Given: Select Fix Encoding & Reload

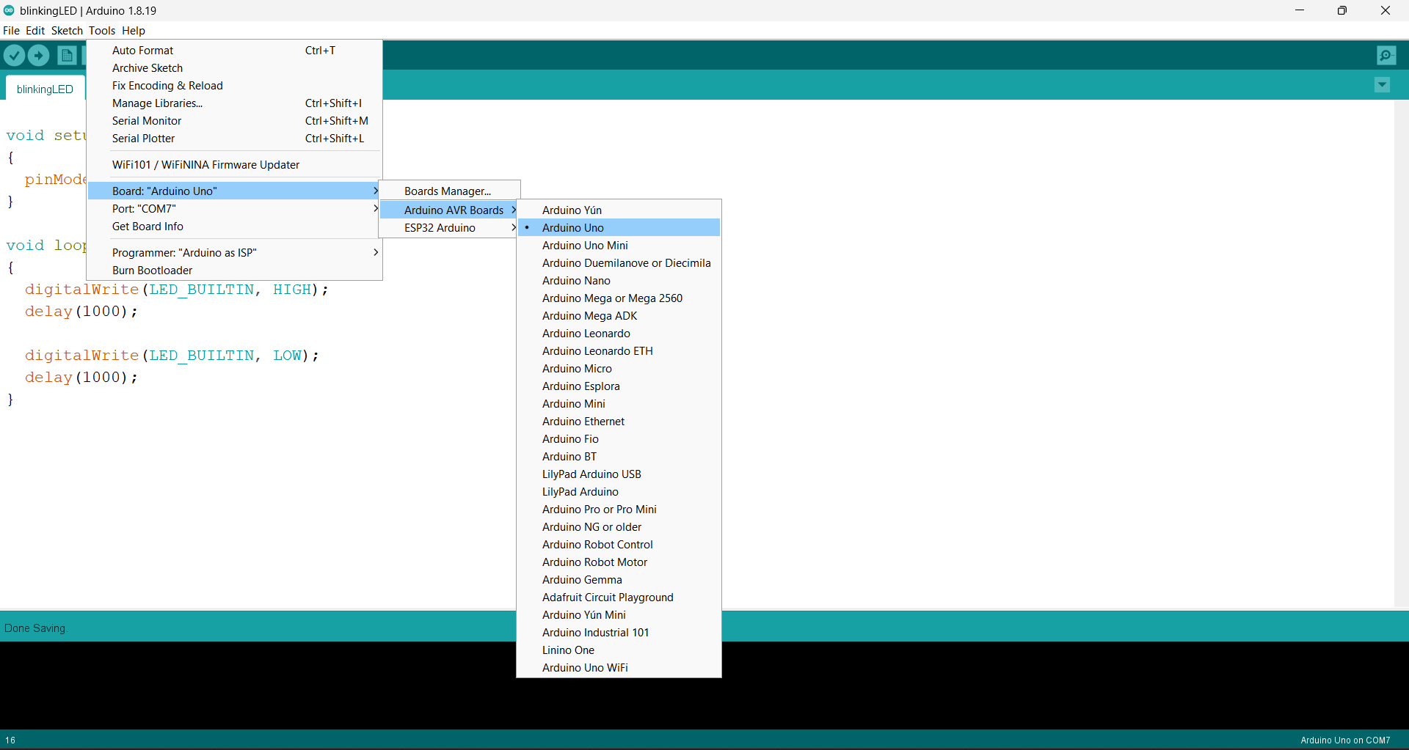Looking at the screenshot, I should tap(235, 86).
